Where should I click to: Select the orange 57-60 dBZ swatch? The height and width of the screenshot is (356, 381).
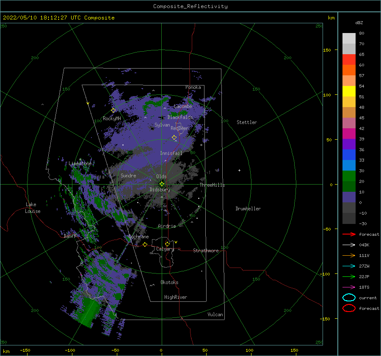click(x=349, y=70)
